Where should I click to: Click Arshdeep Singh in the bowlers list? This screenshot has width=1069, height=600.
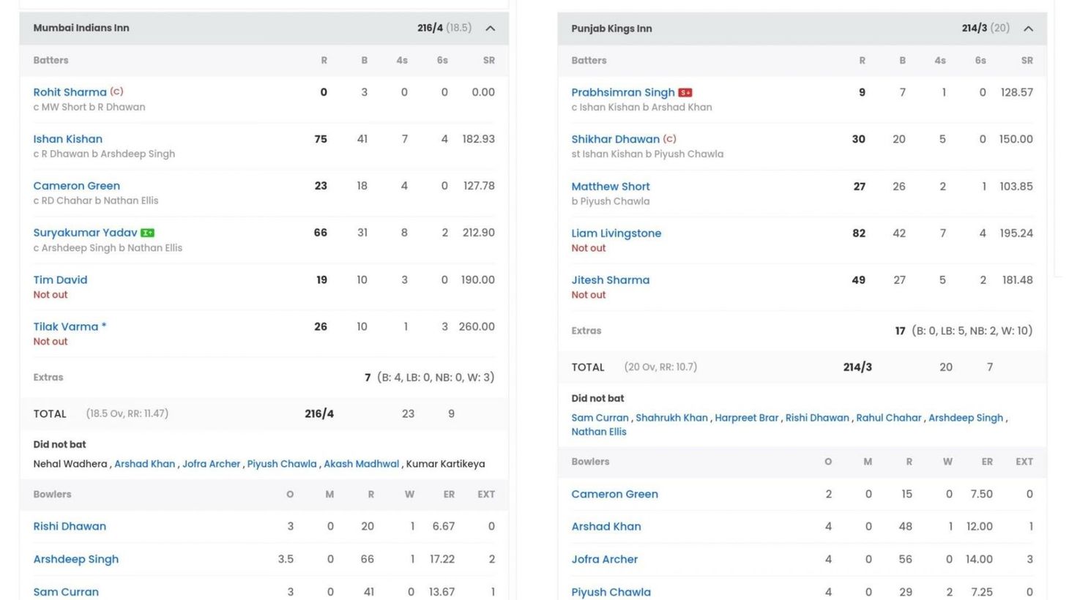[75, 558]
